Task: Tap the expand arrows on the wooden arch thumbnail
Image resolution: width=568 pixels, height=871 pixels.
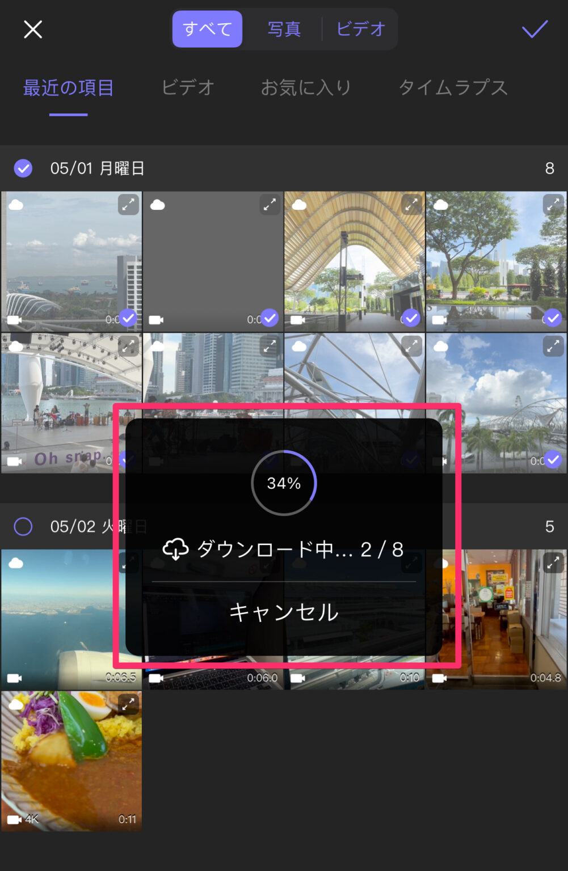Action: click(412, 205)
